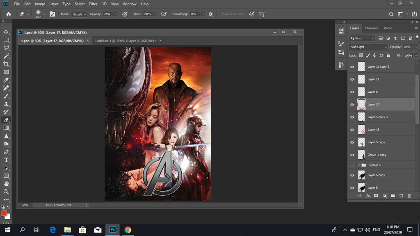This screenshot has height=236, width=420.
Task: Hide Layer 11
Action: click(x=352, y=79)
